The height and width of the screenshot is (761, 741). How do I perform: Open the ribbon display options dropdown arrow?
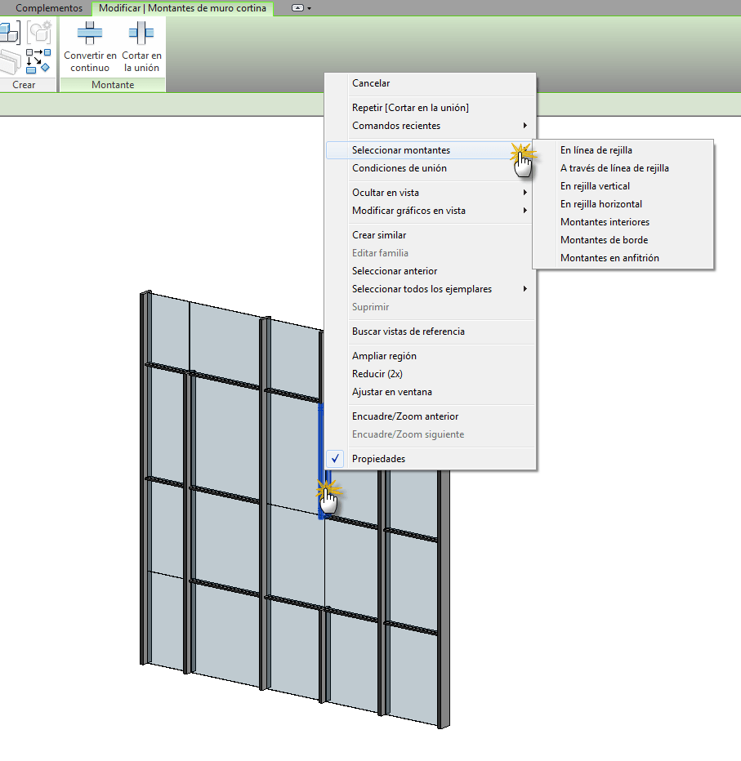tap(310, 8)
